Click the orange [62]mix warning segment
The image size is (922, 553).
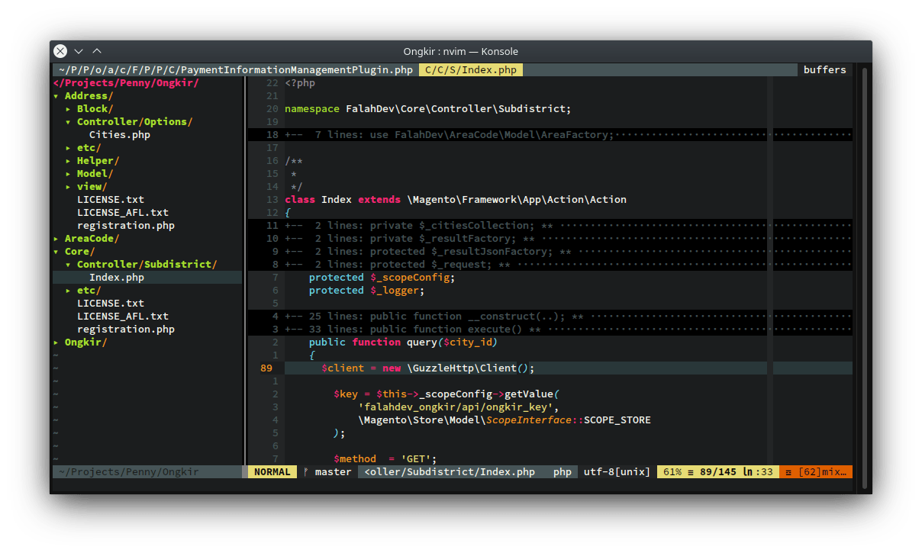point(816,472)
